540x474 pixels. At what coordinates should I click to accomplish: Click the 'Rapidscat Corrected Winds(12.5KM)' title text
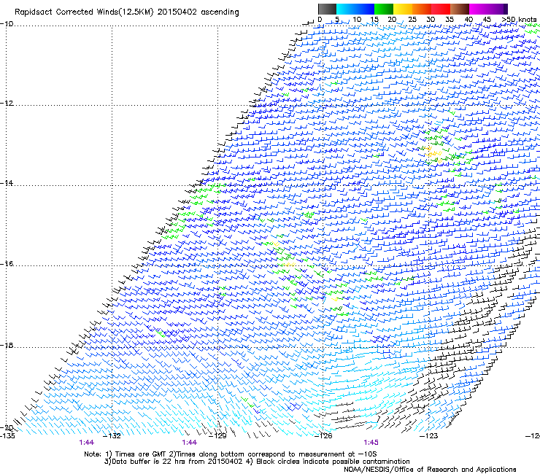84,12
